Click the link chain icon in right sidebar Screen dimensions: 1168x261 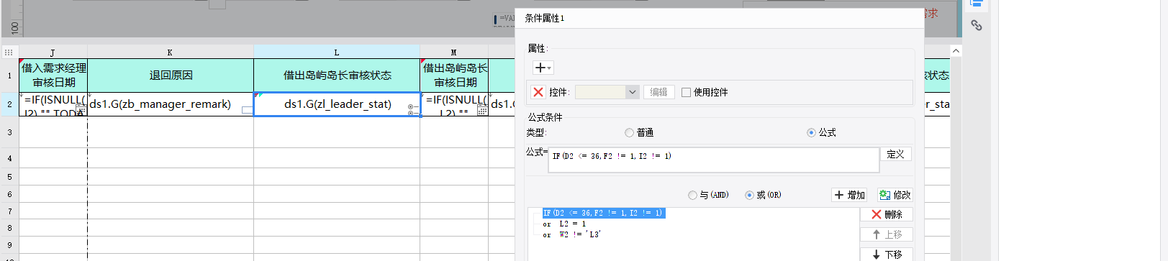[x=976, y=25]
